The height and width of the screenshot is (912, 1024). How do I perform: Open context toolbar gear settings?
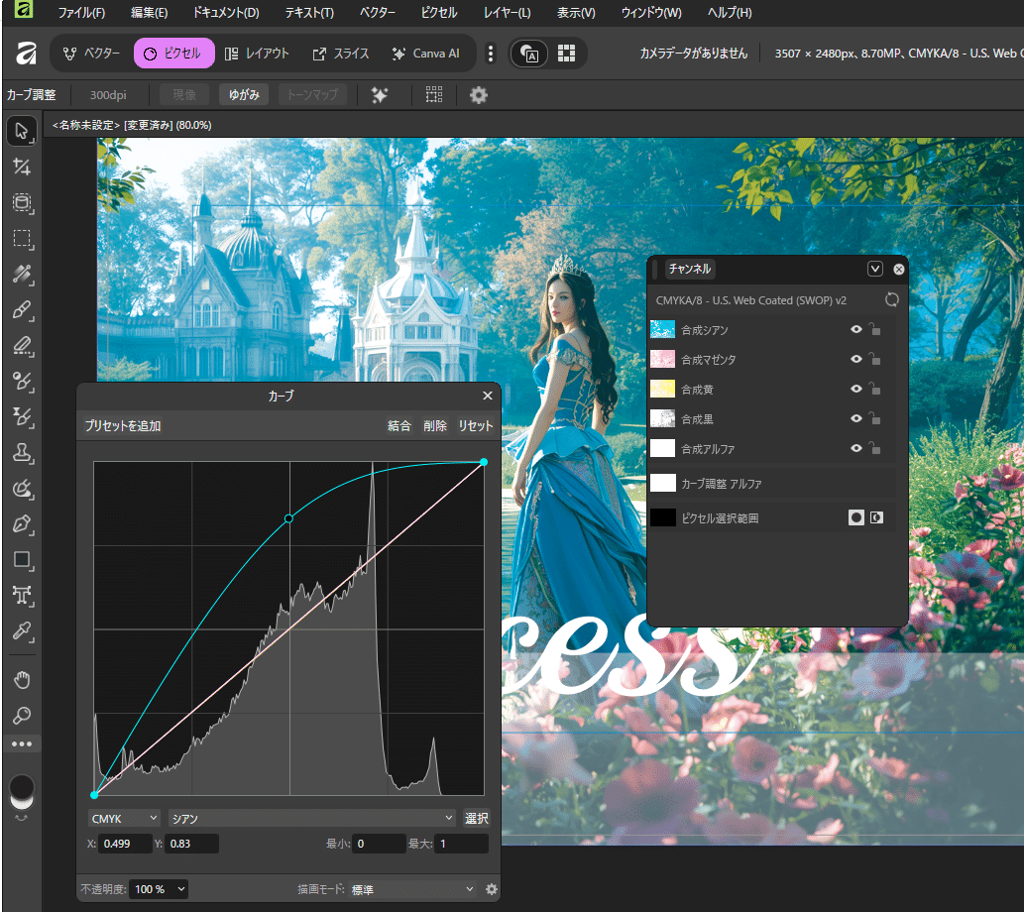(x=479, y=95)
